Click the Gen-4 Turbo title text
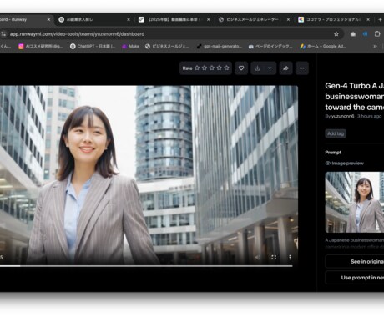384x317 pixels. (x=355, y=96)
